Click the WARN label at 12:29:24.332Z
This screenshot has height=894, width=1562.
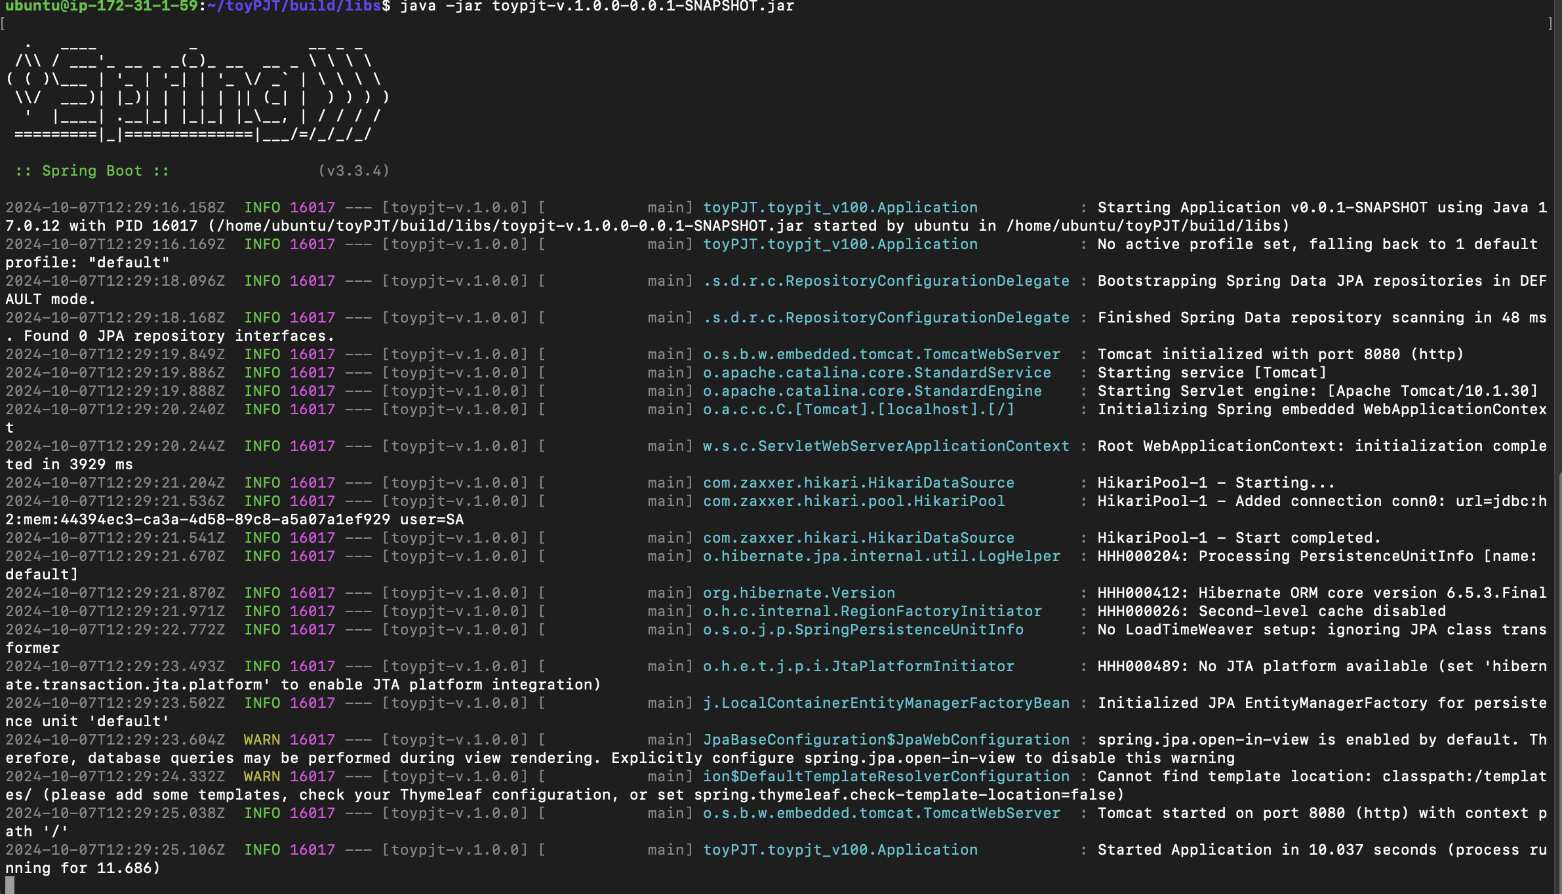tap(262, 777)
